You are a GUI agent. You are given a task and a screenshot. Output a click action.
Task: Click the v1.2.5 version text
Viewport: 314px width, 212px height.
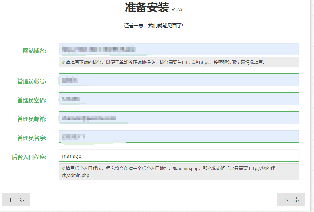[x=177, y=9]
